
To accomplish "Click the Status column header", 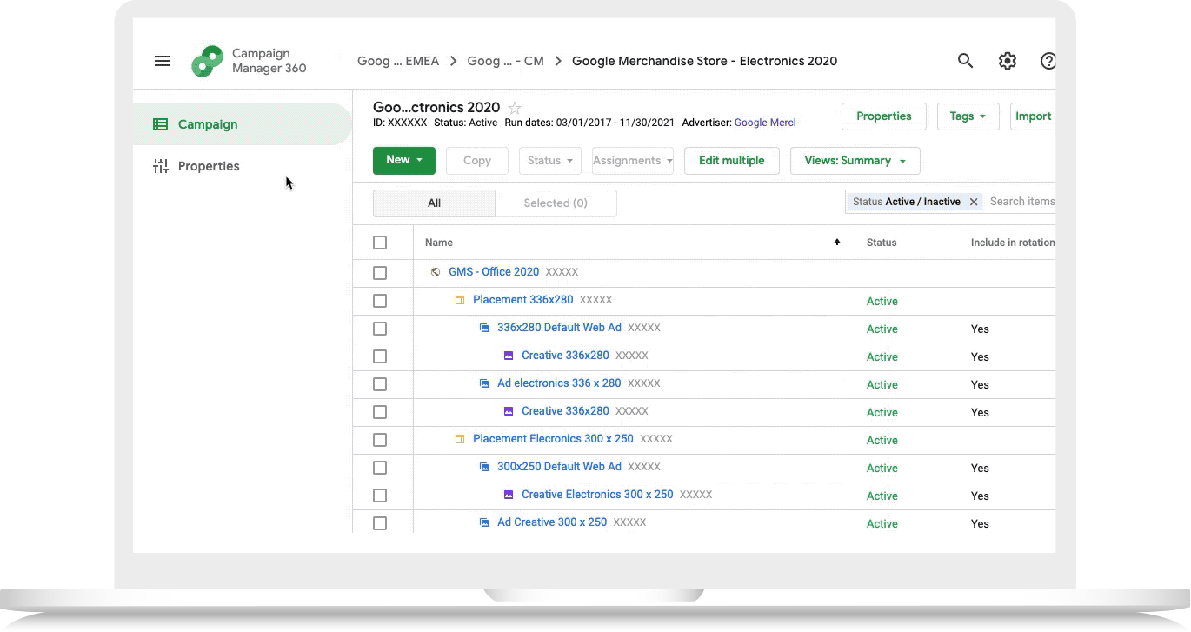I will click(882, 243).
